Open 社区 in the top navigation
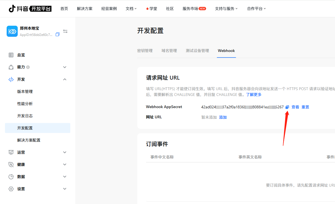Viewport: 335px width, 204px height. pos(170,9)
